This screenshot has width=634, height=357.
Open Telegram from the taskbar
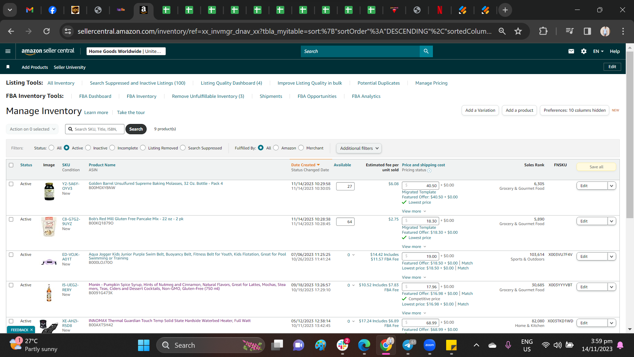[x=408, y=345]
